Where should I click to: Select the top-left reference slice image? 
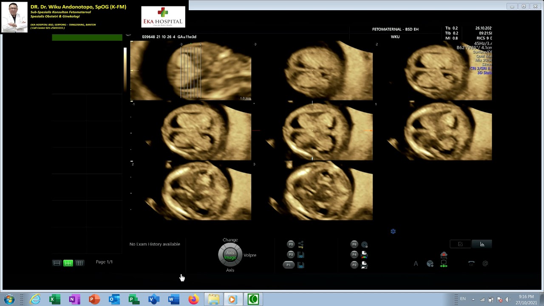pyautogui.click(x=191, y=71)
